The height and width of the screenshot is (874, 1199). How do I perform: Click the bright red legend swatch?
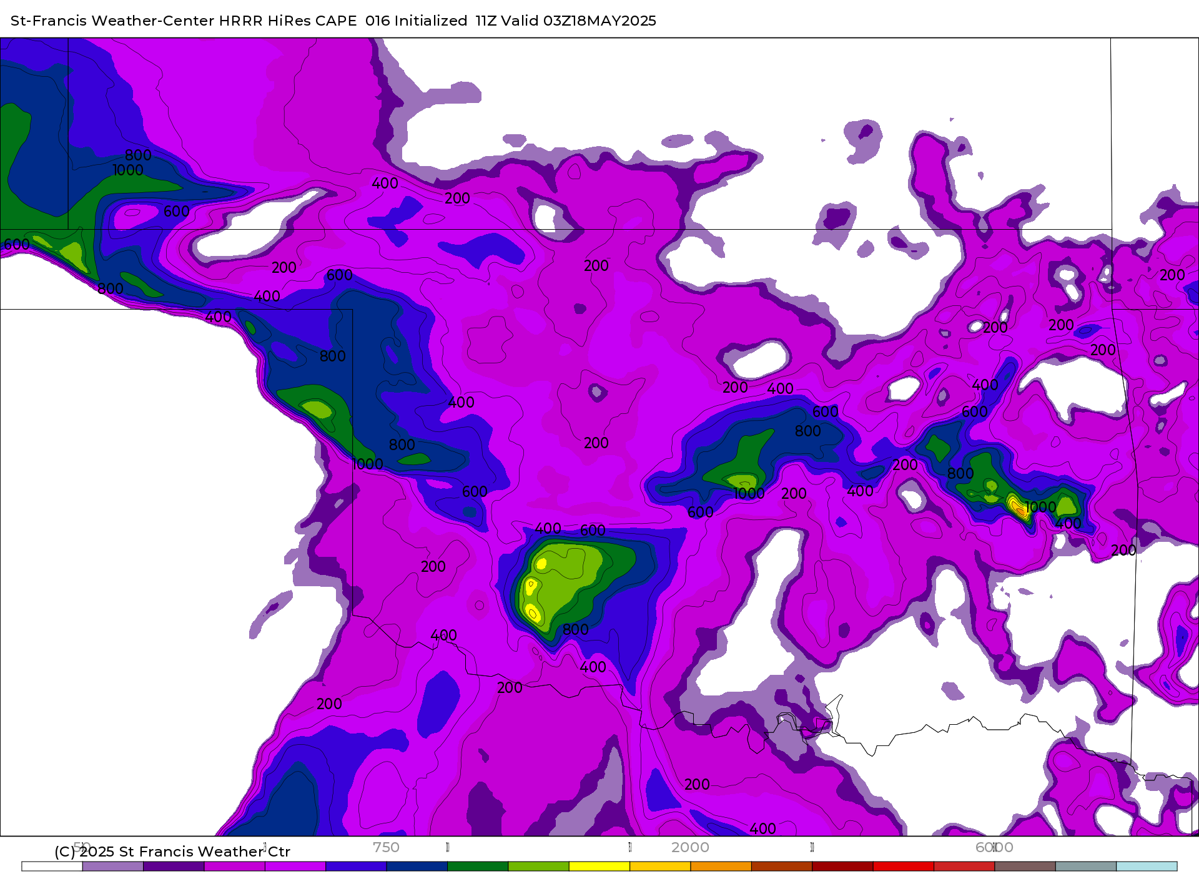(904, 867)
